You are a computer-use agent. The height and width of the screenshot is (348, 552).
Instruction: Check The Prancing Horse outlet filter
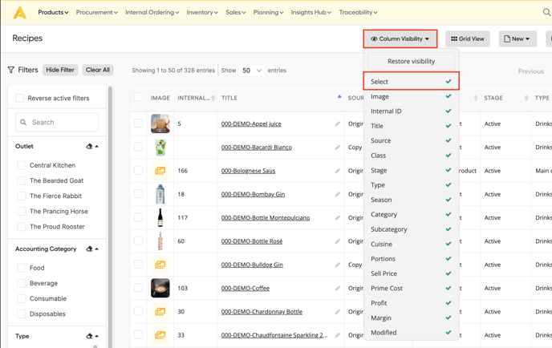(22, 212)
